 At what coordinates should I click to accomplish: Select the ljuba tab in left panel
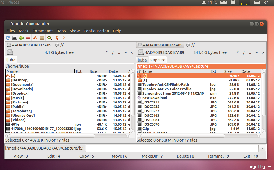[x=11, y=60]
